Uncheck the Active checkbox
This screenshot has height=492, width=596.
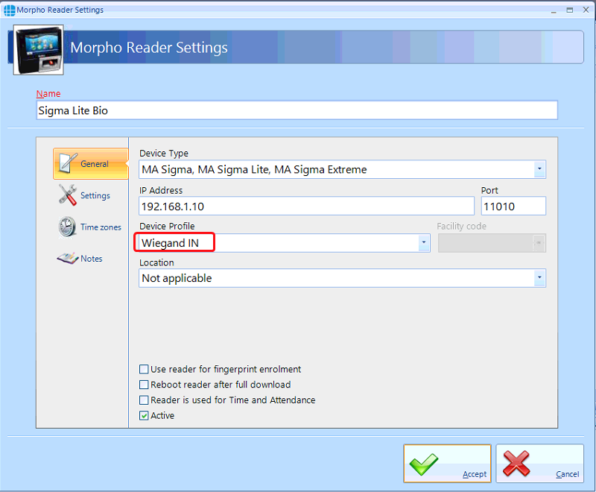pos(144,415)
